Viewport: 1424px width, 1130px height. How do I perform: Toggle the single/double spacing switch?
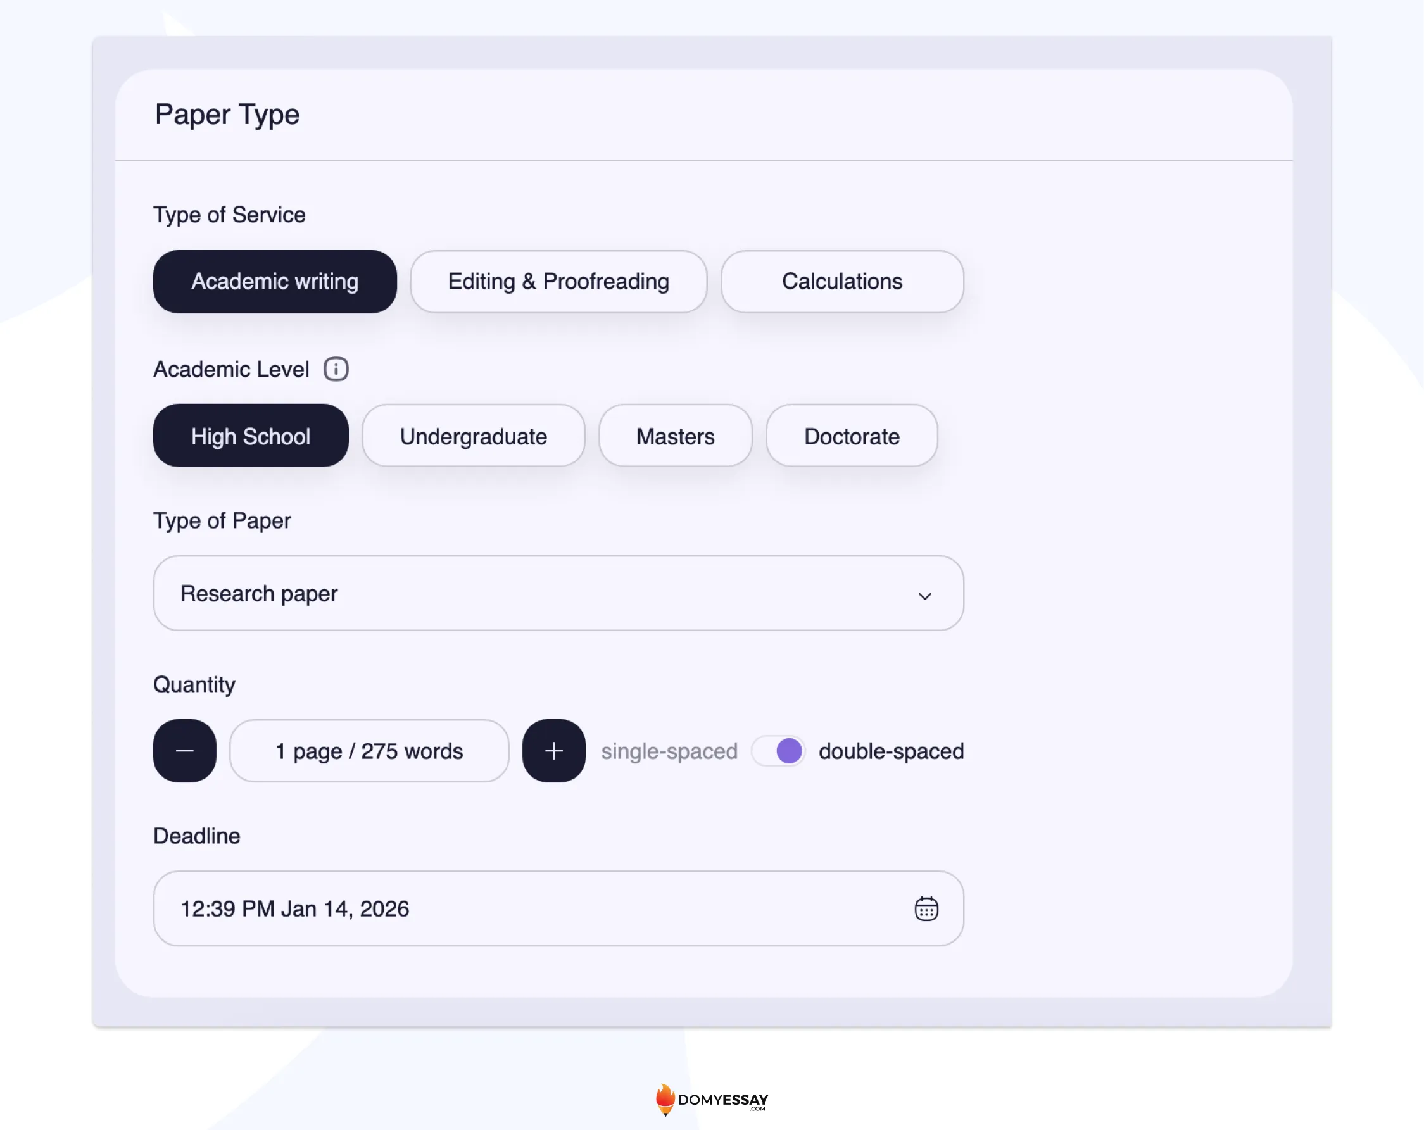click(x=778, y=751)
